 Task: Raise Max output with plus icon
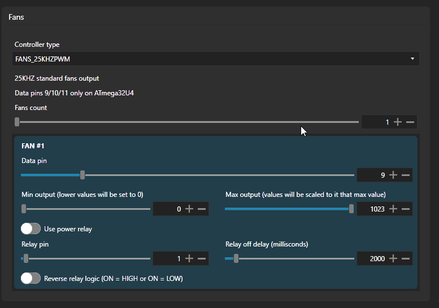tap(393, 209)
